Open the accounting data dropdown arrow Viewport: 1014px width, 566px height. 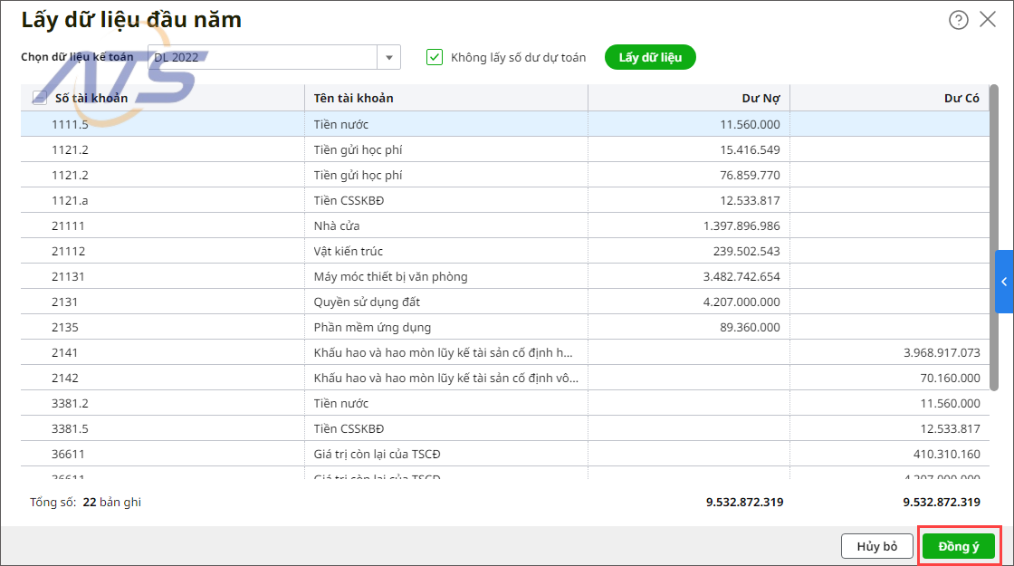click(x=388, y=57)
